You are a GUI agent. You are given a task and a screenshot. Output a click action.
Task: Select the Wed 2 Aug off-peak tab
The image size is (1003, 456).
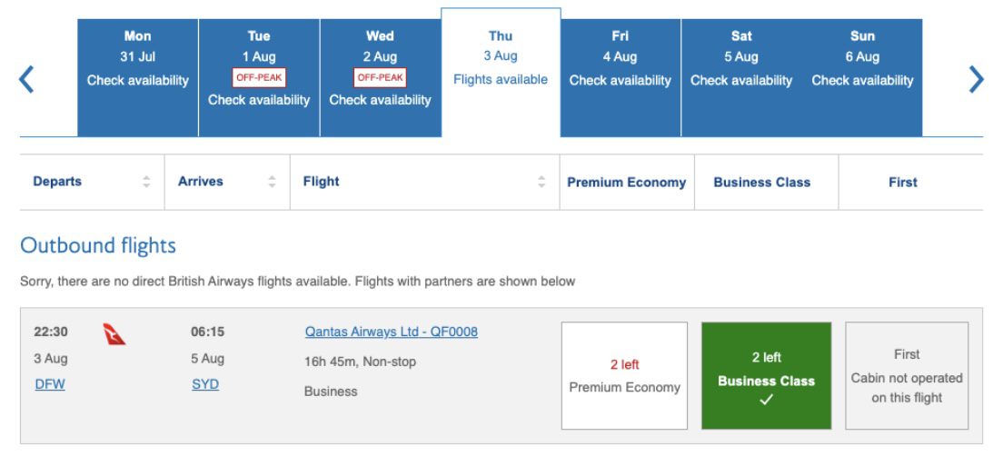pos(380,78)
